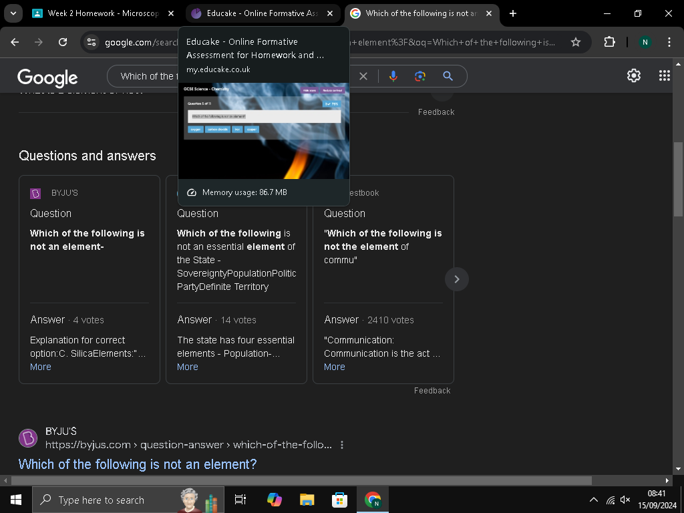Click the horizontal scrollbar at page bottom

click(301, 481)
